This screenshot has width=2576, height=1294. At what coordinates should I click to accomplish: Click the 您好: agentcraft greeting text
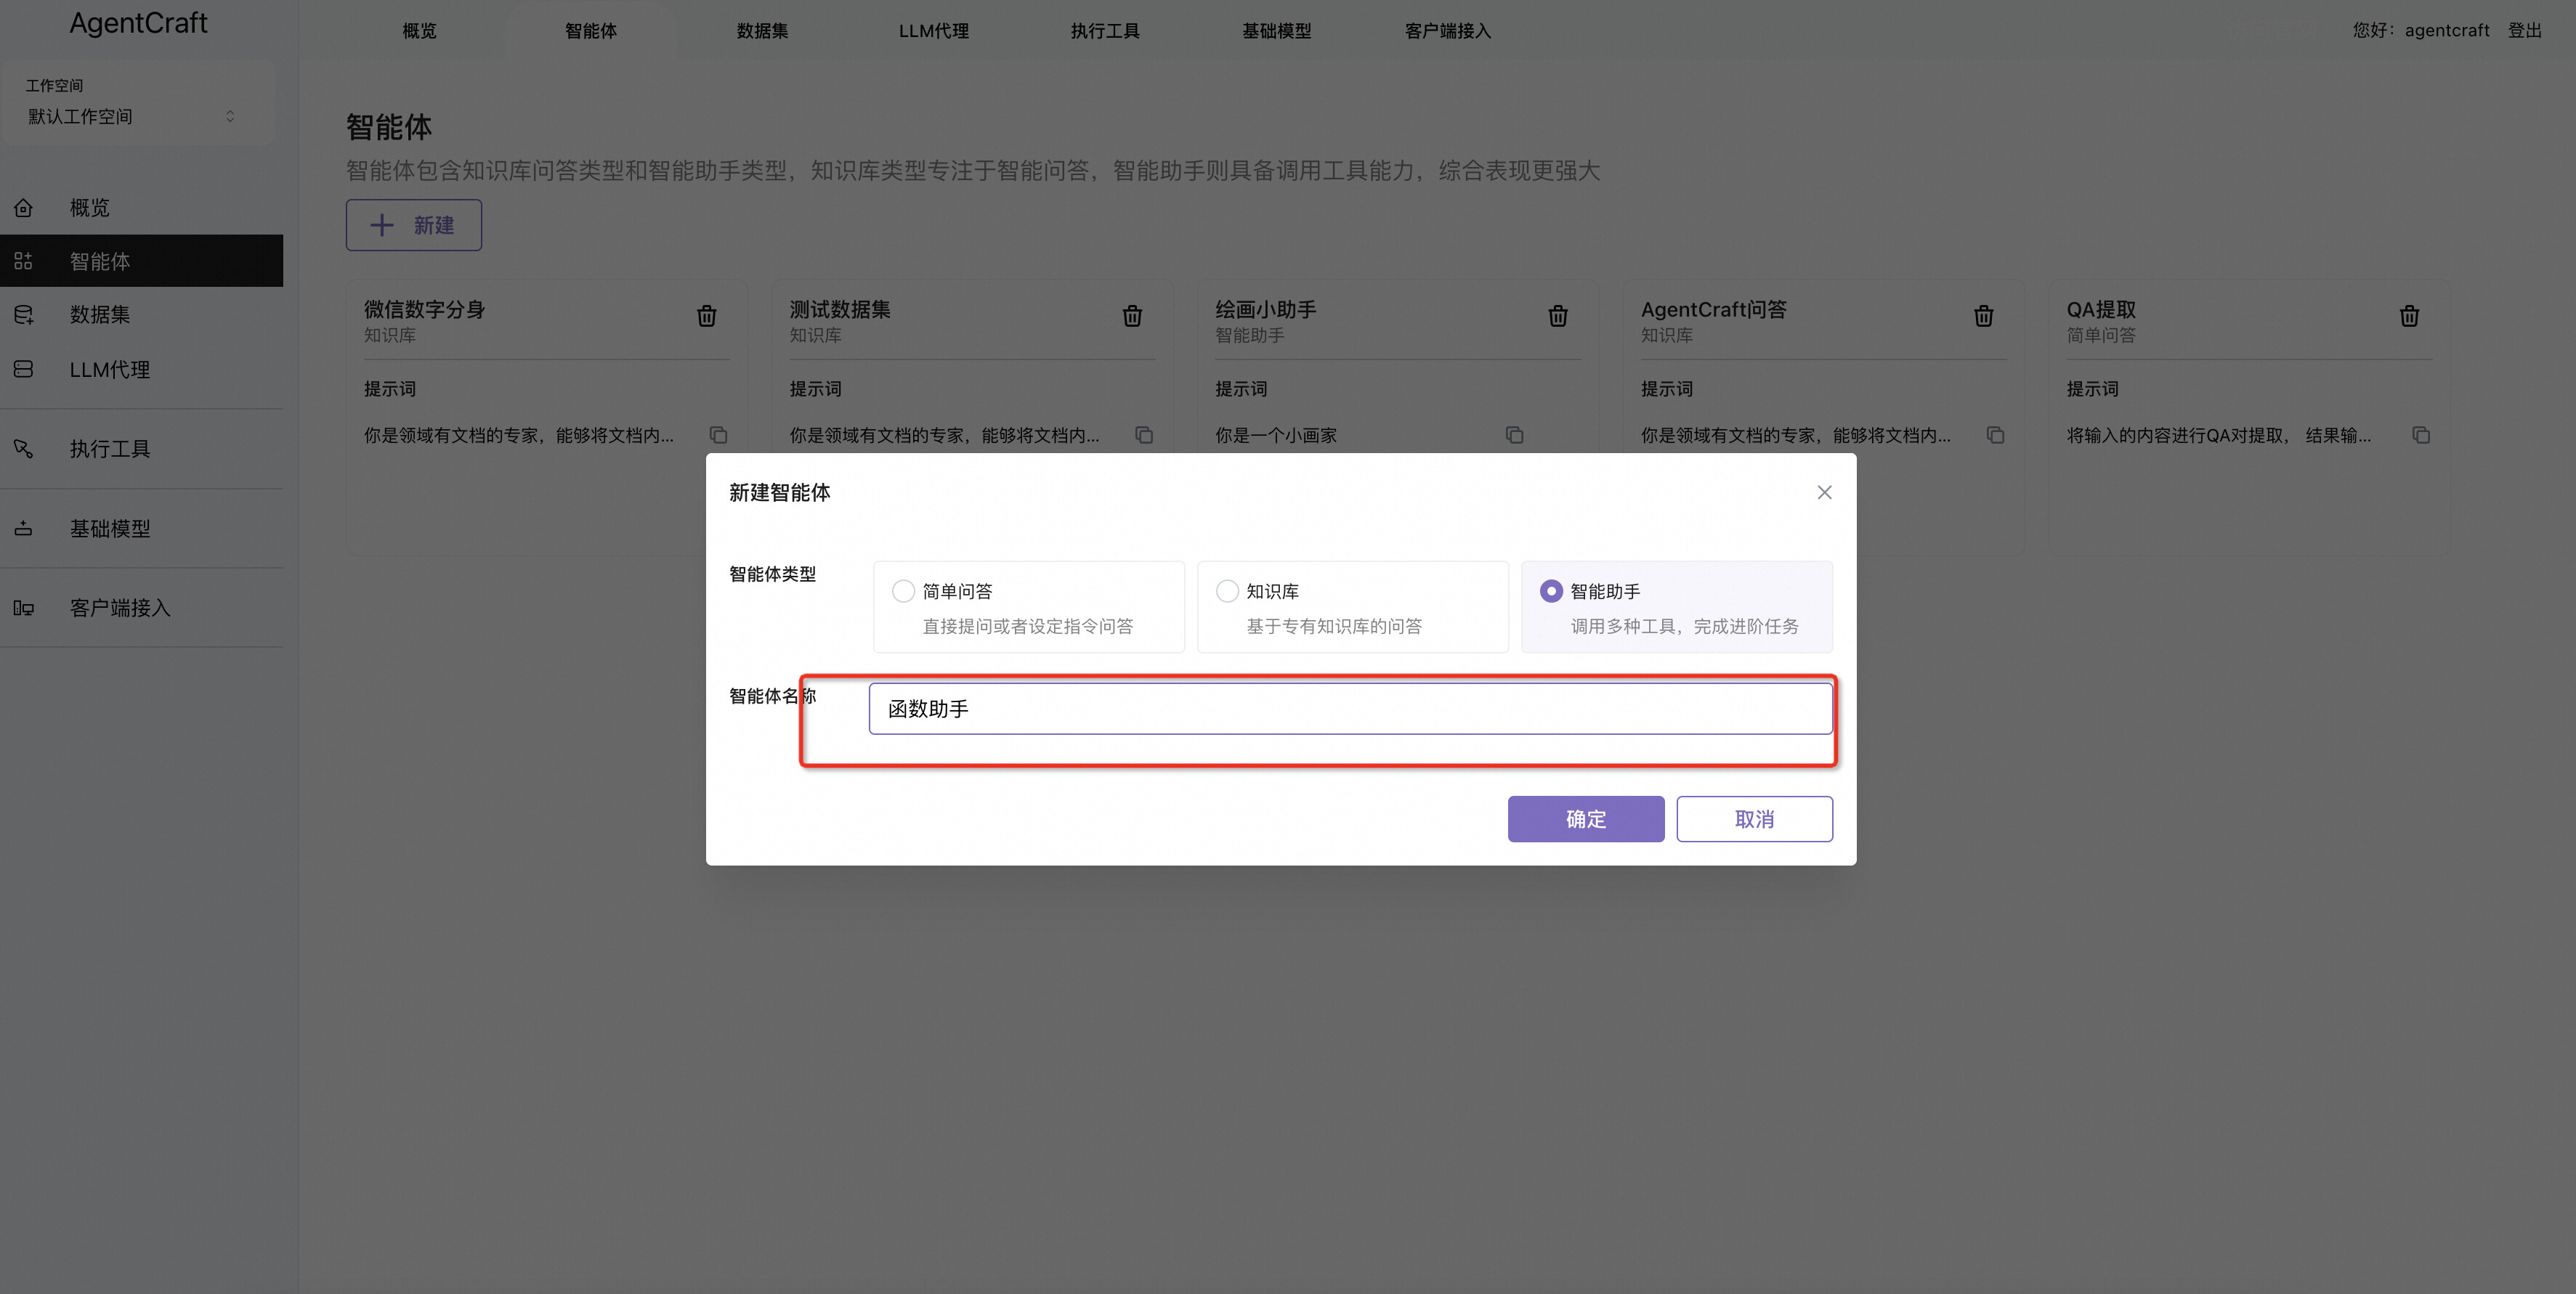(2421, 30)
